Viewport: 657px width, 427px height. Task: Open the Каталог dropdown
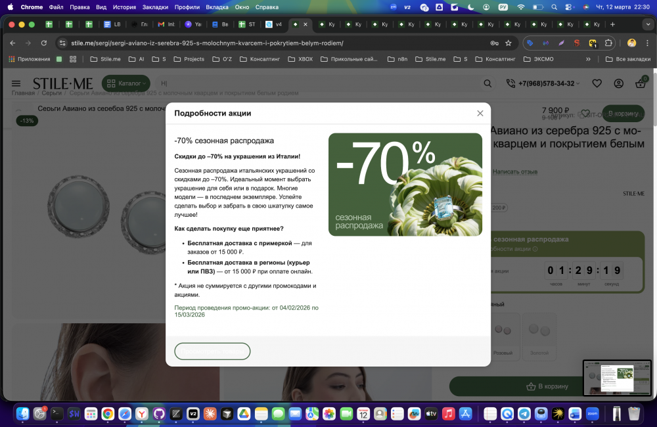pyautogui.click(x=125, y=83)
